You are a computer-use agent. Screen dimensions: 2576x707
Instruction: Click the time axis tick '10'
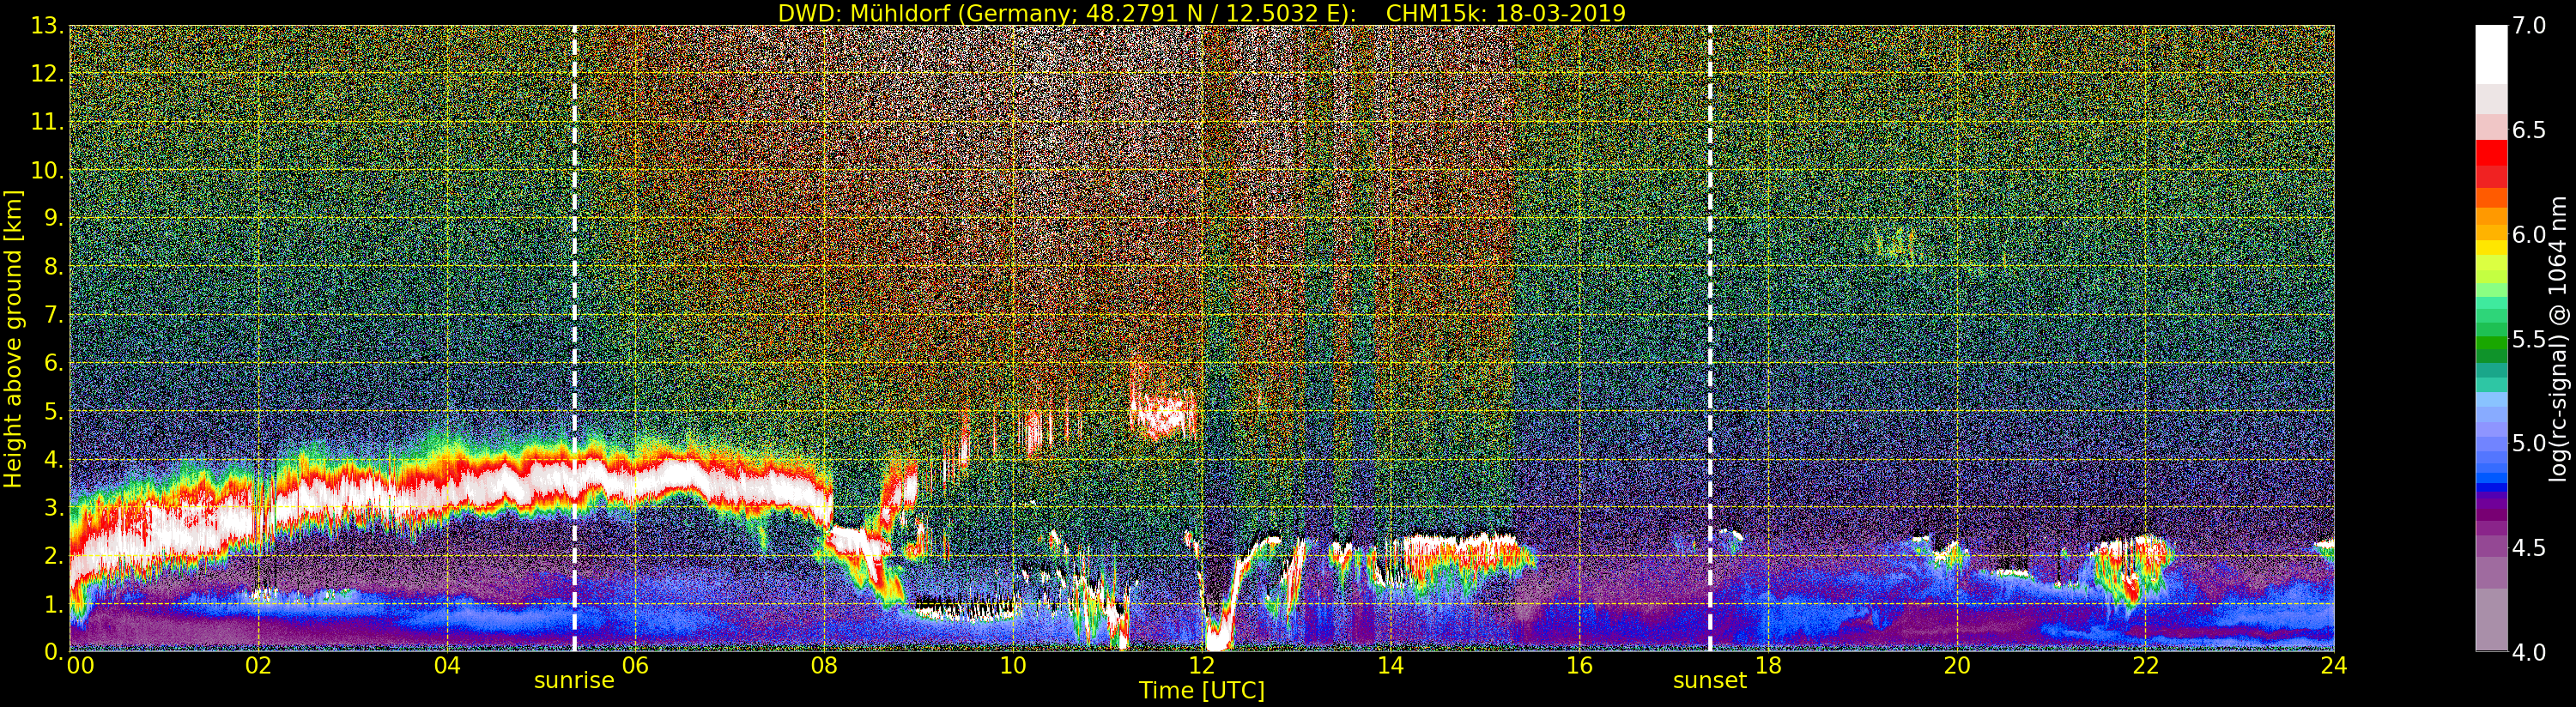click(x=1013, y=666)
